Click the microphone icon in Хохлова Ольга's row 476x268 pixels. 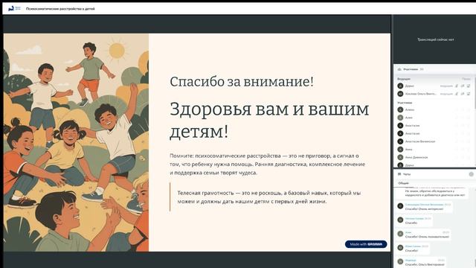[x=457, y=94]
